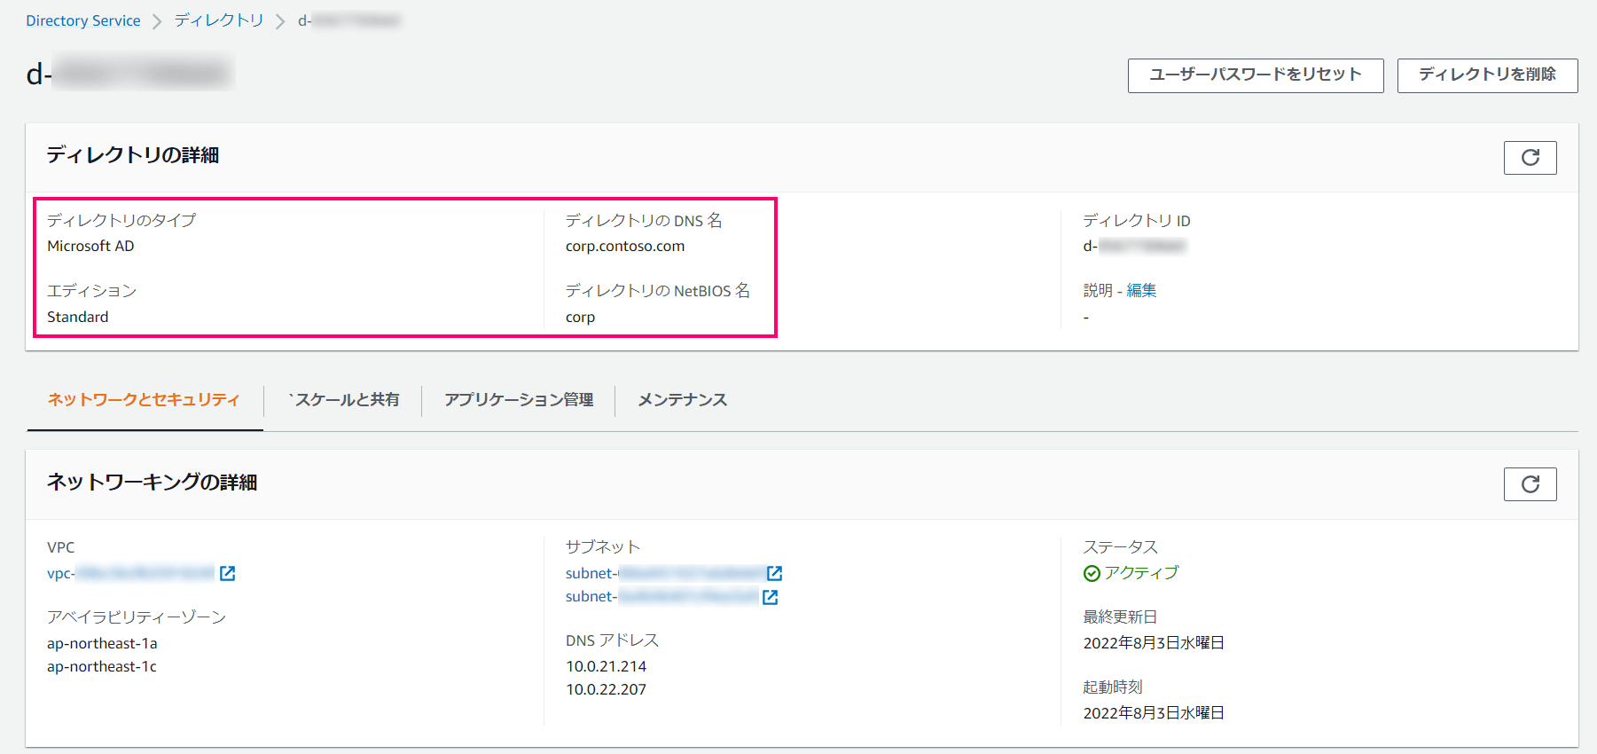Open the second subnet- ID link
The image size is (1597, 754).
(x=662, y=597)
